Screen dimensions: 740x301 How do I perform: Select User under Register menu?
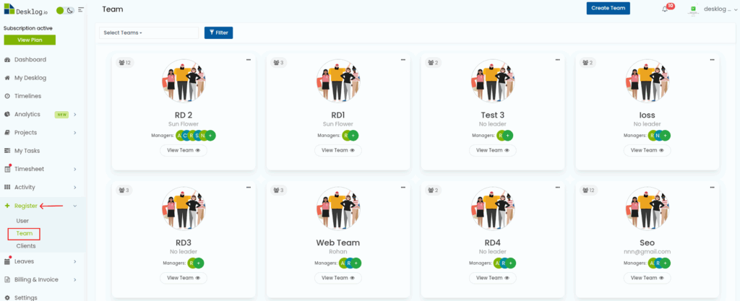pos(22,221)
